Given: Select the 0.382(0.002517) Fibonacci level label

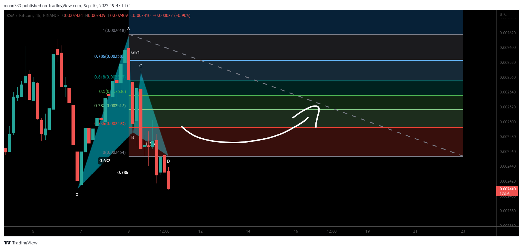Looking at the screenshot, I should pos(110,106).
